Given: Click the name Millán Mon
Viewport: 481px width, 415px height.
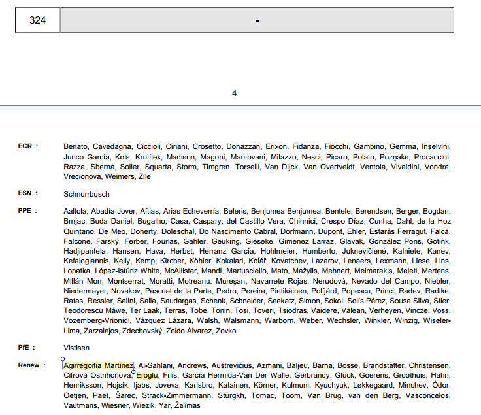Looking at the screenshot, I should [x=82, y=281].
